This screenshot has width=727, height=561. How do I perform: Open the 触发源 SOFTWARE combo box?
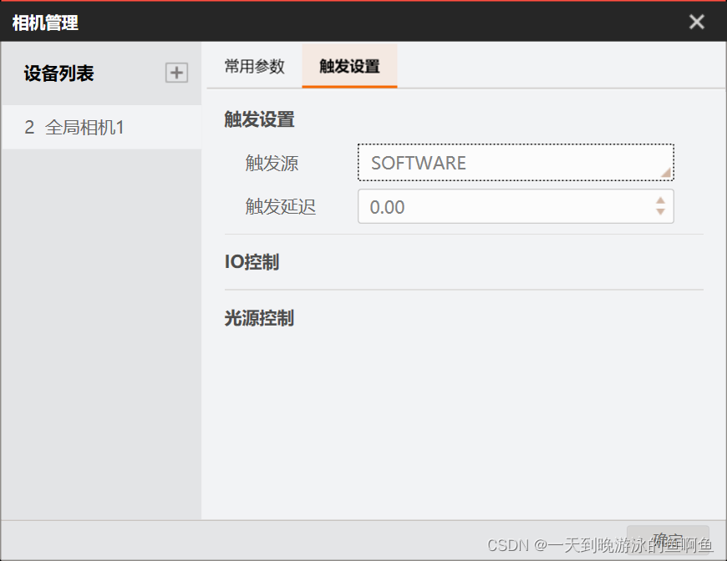tap(516, 162)
